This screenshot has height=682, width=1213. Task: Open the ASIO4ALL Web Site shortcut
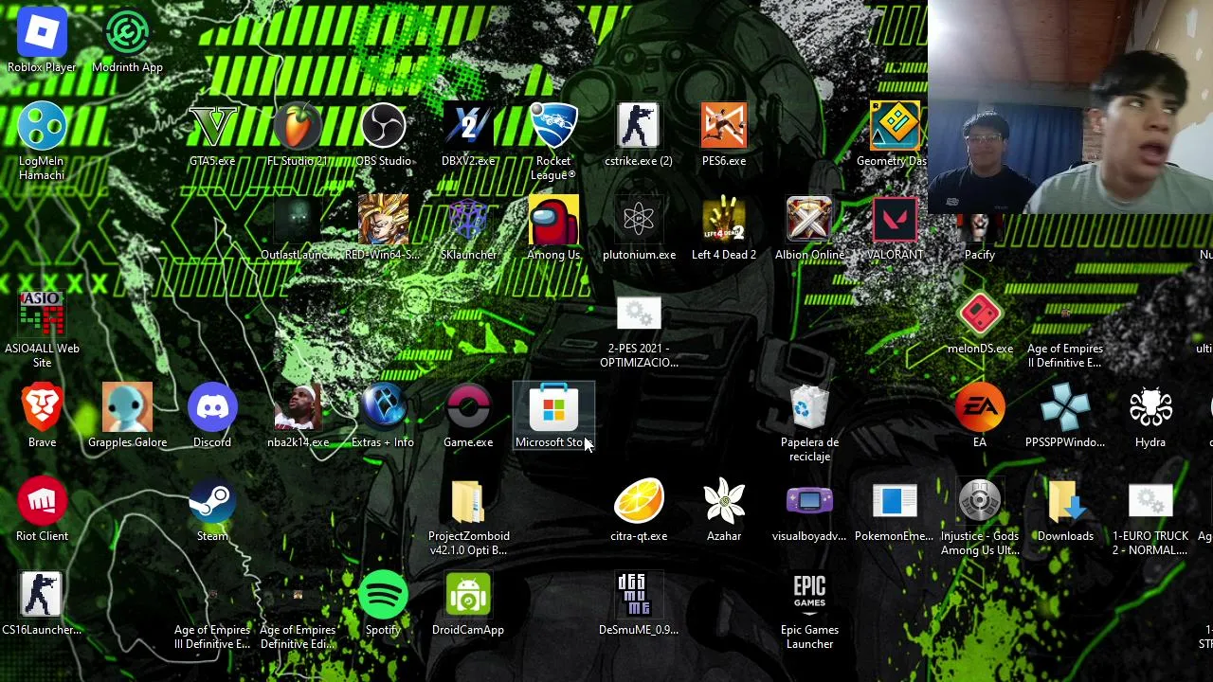click(x=42, y=314)
